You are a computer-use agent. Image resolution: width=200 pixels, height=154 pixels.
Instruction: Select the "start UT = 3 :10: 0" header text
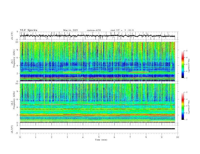(122, 30)
